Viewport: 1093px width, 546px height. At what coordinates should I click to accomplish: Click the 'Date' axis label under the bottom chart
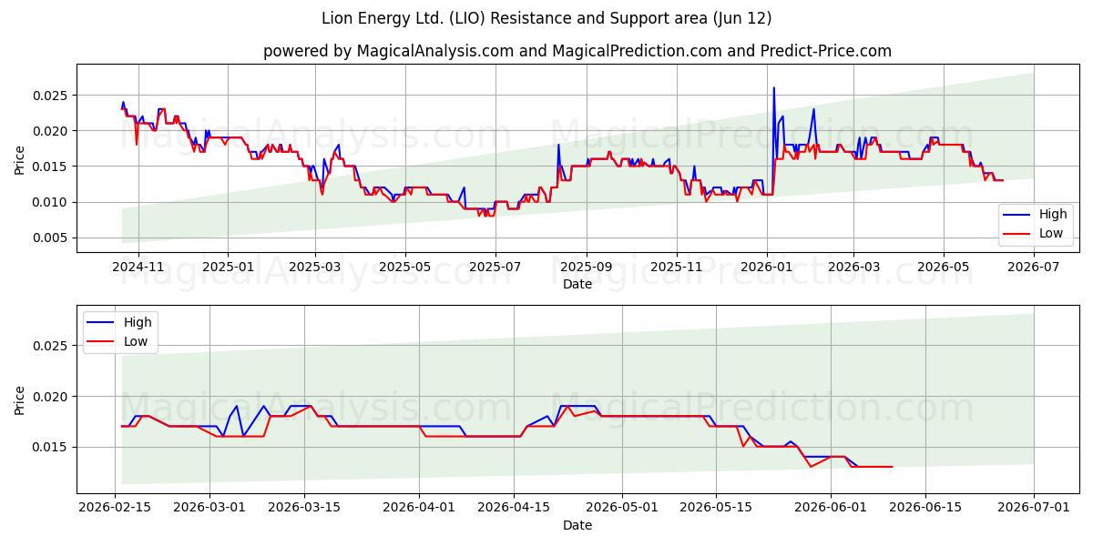tap(577, 525)
